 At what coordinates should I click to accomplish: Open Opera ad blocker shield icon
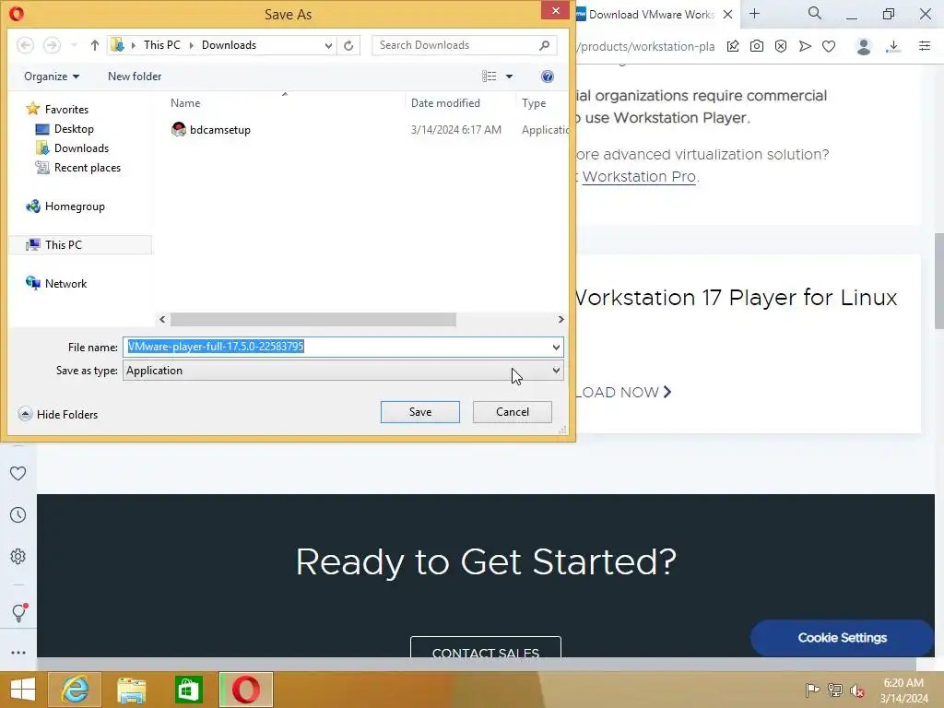coord(781,46)
